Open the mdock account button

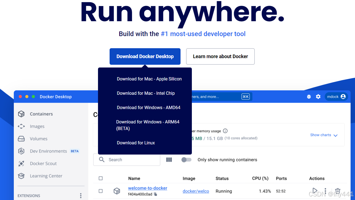point(336,97)
